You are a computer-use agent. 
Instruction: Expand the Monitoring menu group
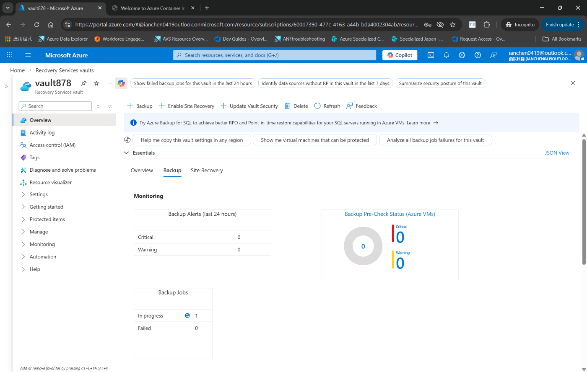23,244
